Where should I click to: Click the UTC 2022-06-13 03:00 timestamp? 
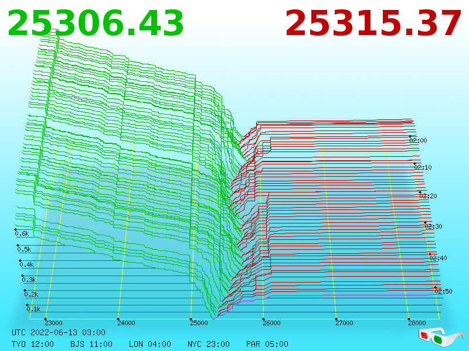pyautogui.click(x=59, y=332)
